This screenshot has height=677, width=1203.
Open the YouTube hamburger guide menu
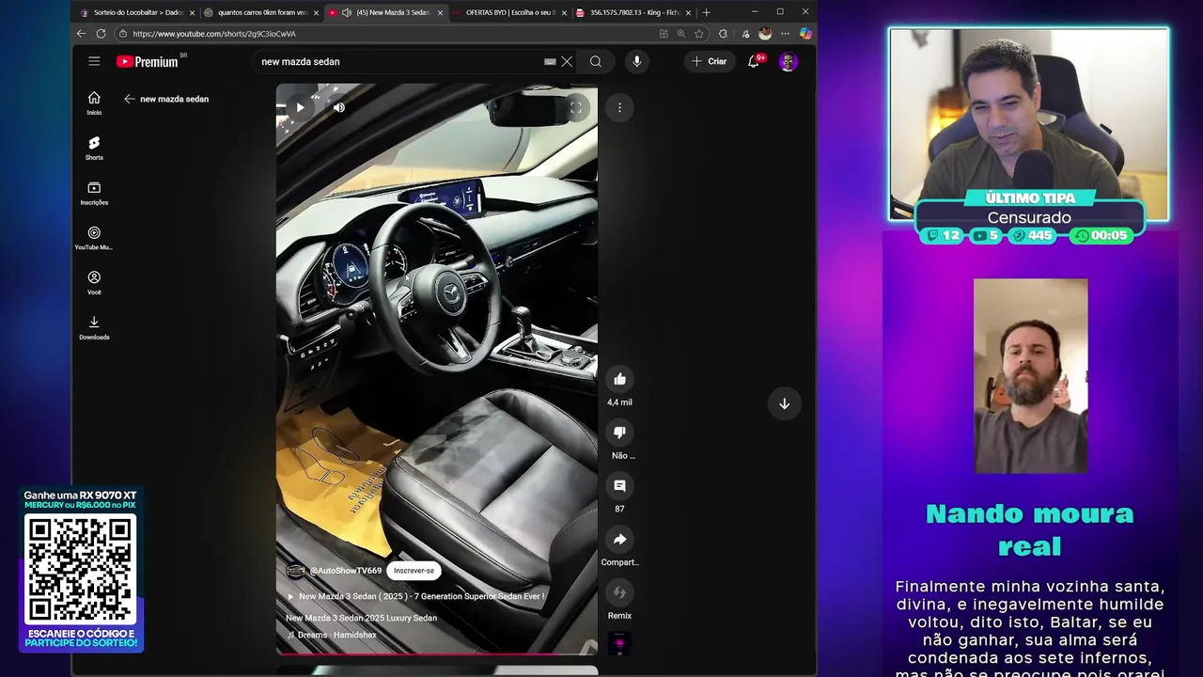(x=94, y=61)
